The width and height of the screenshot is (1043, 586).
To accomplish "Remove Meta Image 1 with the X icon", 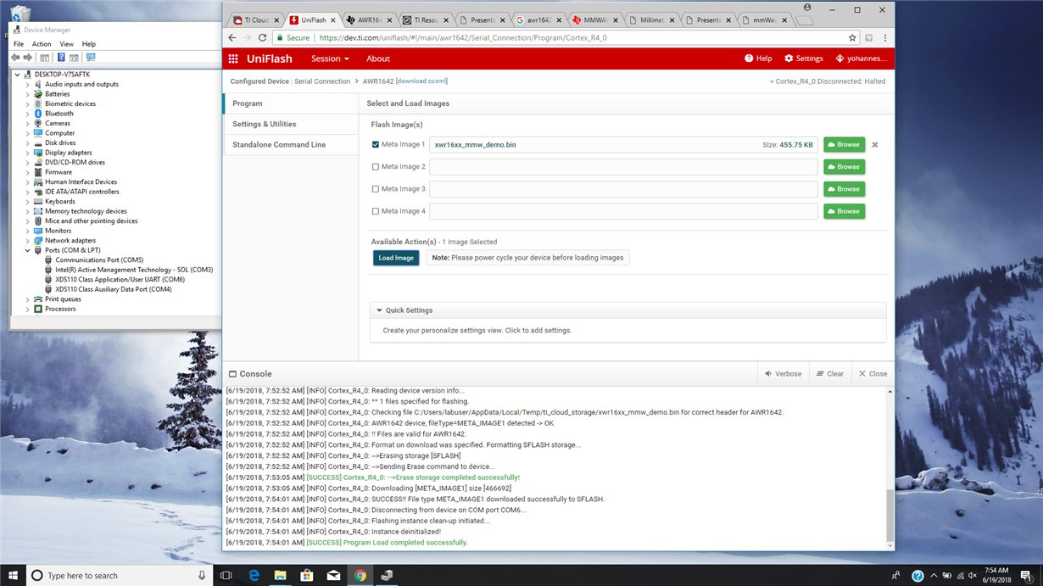I will pos(875,145).
